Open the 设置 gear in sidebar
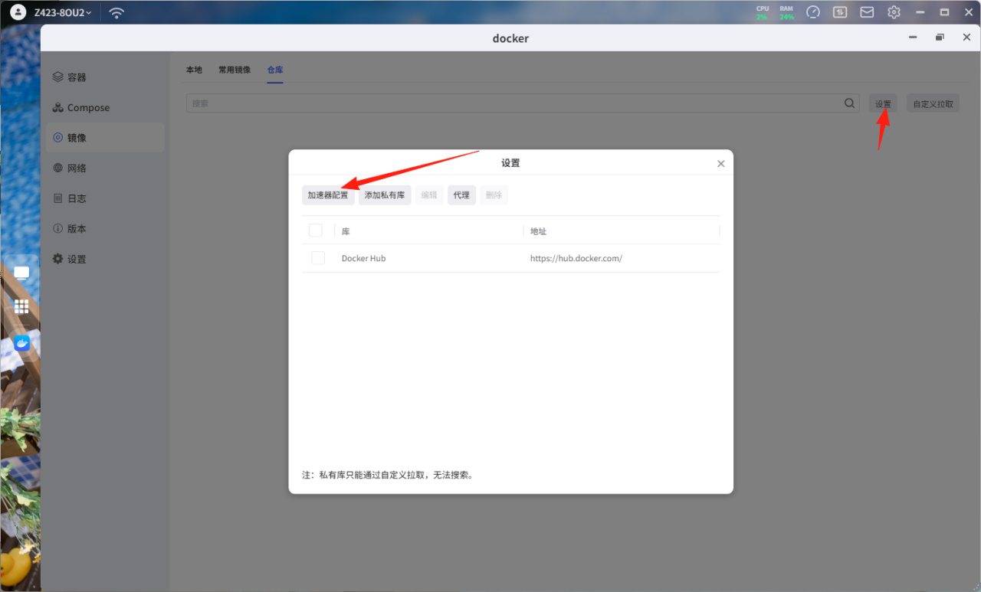This screenshot has height=592, width=981. (57, 259)
